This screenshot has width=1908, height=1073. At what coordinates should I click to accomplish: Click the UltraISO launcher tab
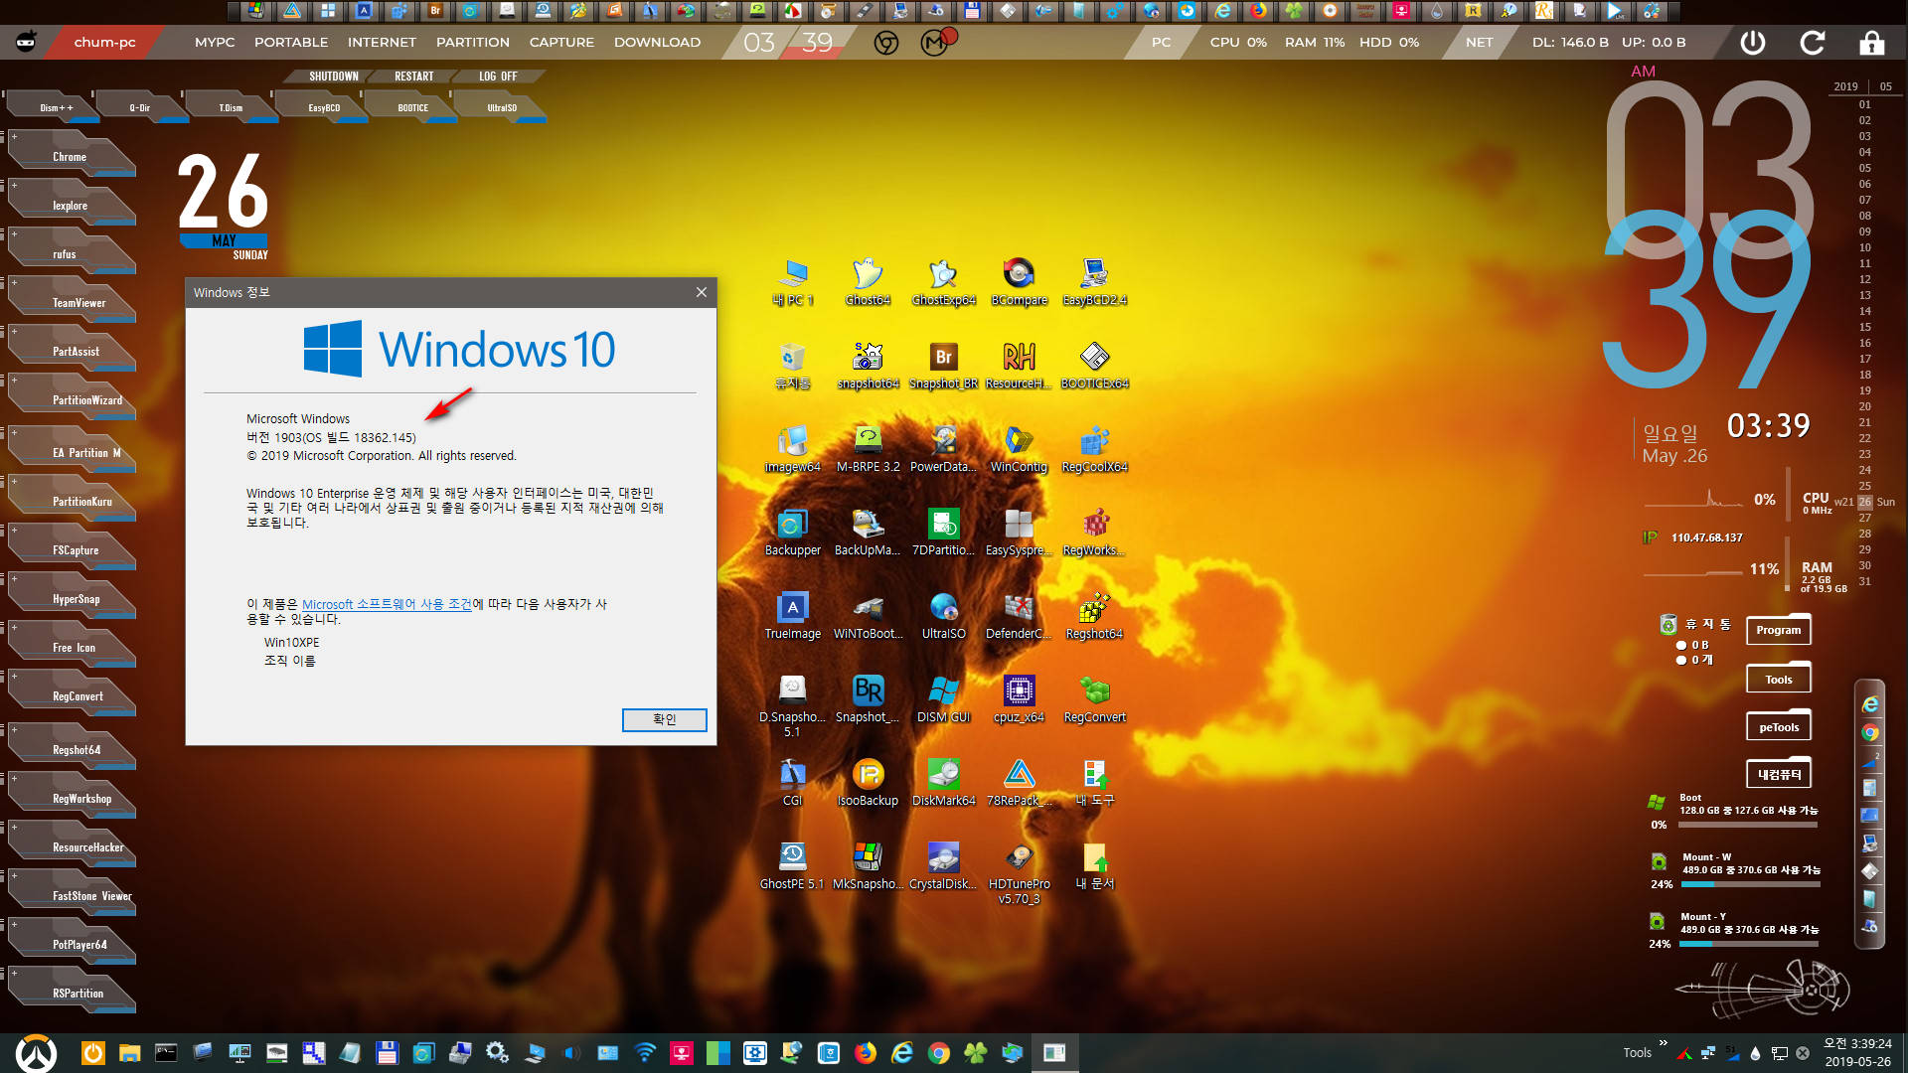(502, 107)
